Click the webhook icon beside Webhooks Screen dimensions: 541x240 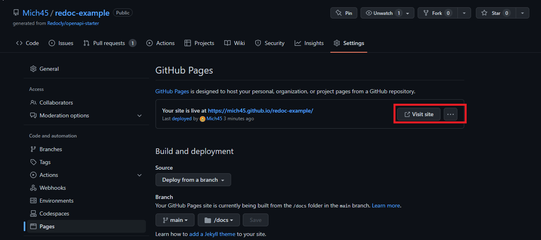coord(33,188)
